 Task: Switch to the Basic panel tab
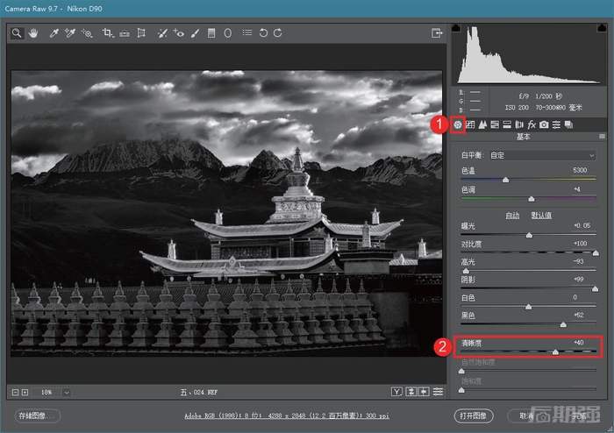click(457, 124)
